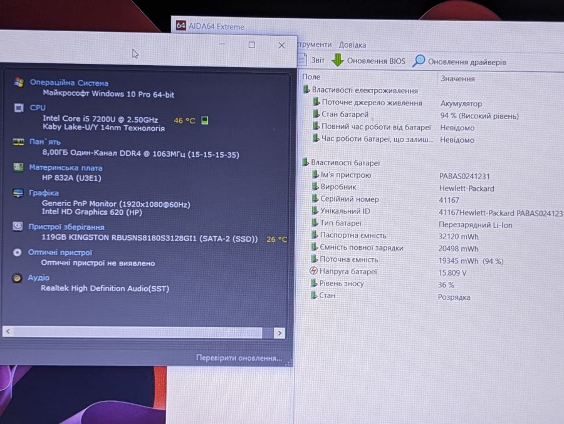Click the horizontal scrollbar thumb in Speccy
The width and height of the screenshot is (564, 424).
[x=138, y=332]
